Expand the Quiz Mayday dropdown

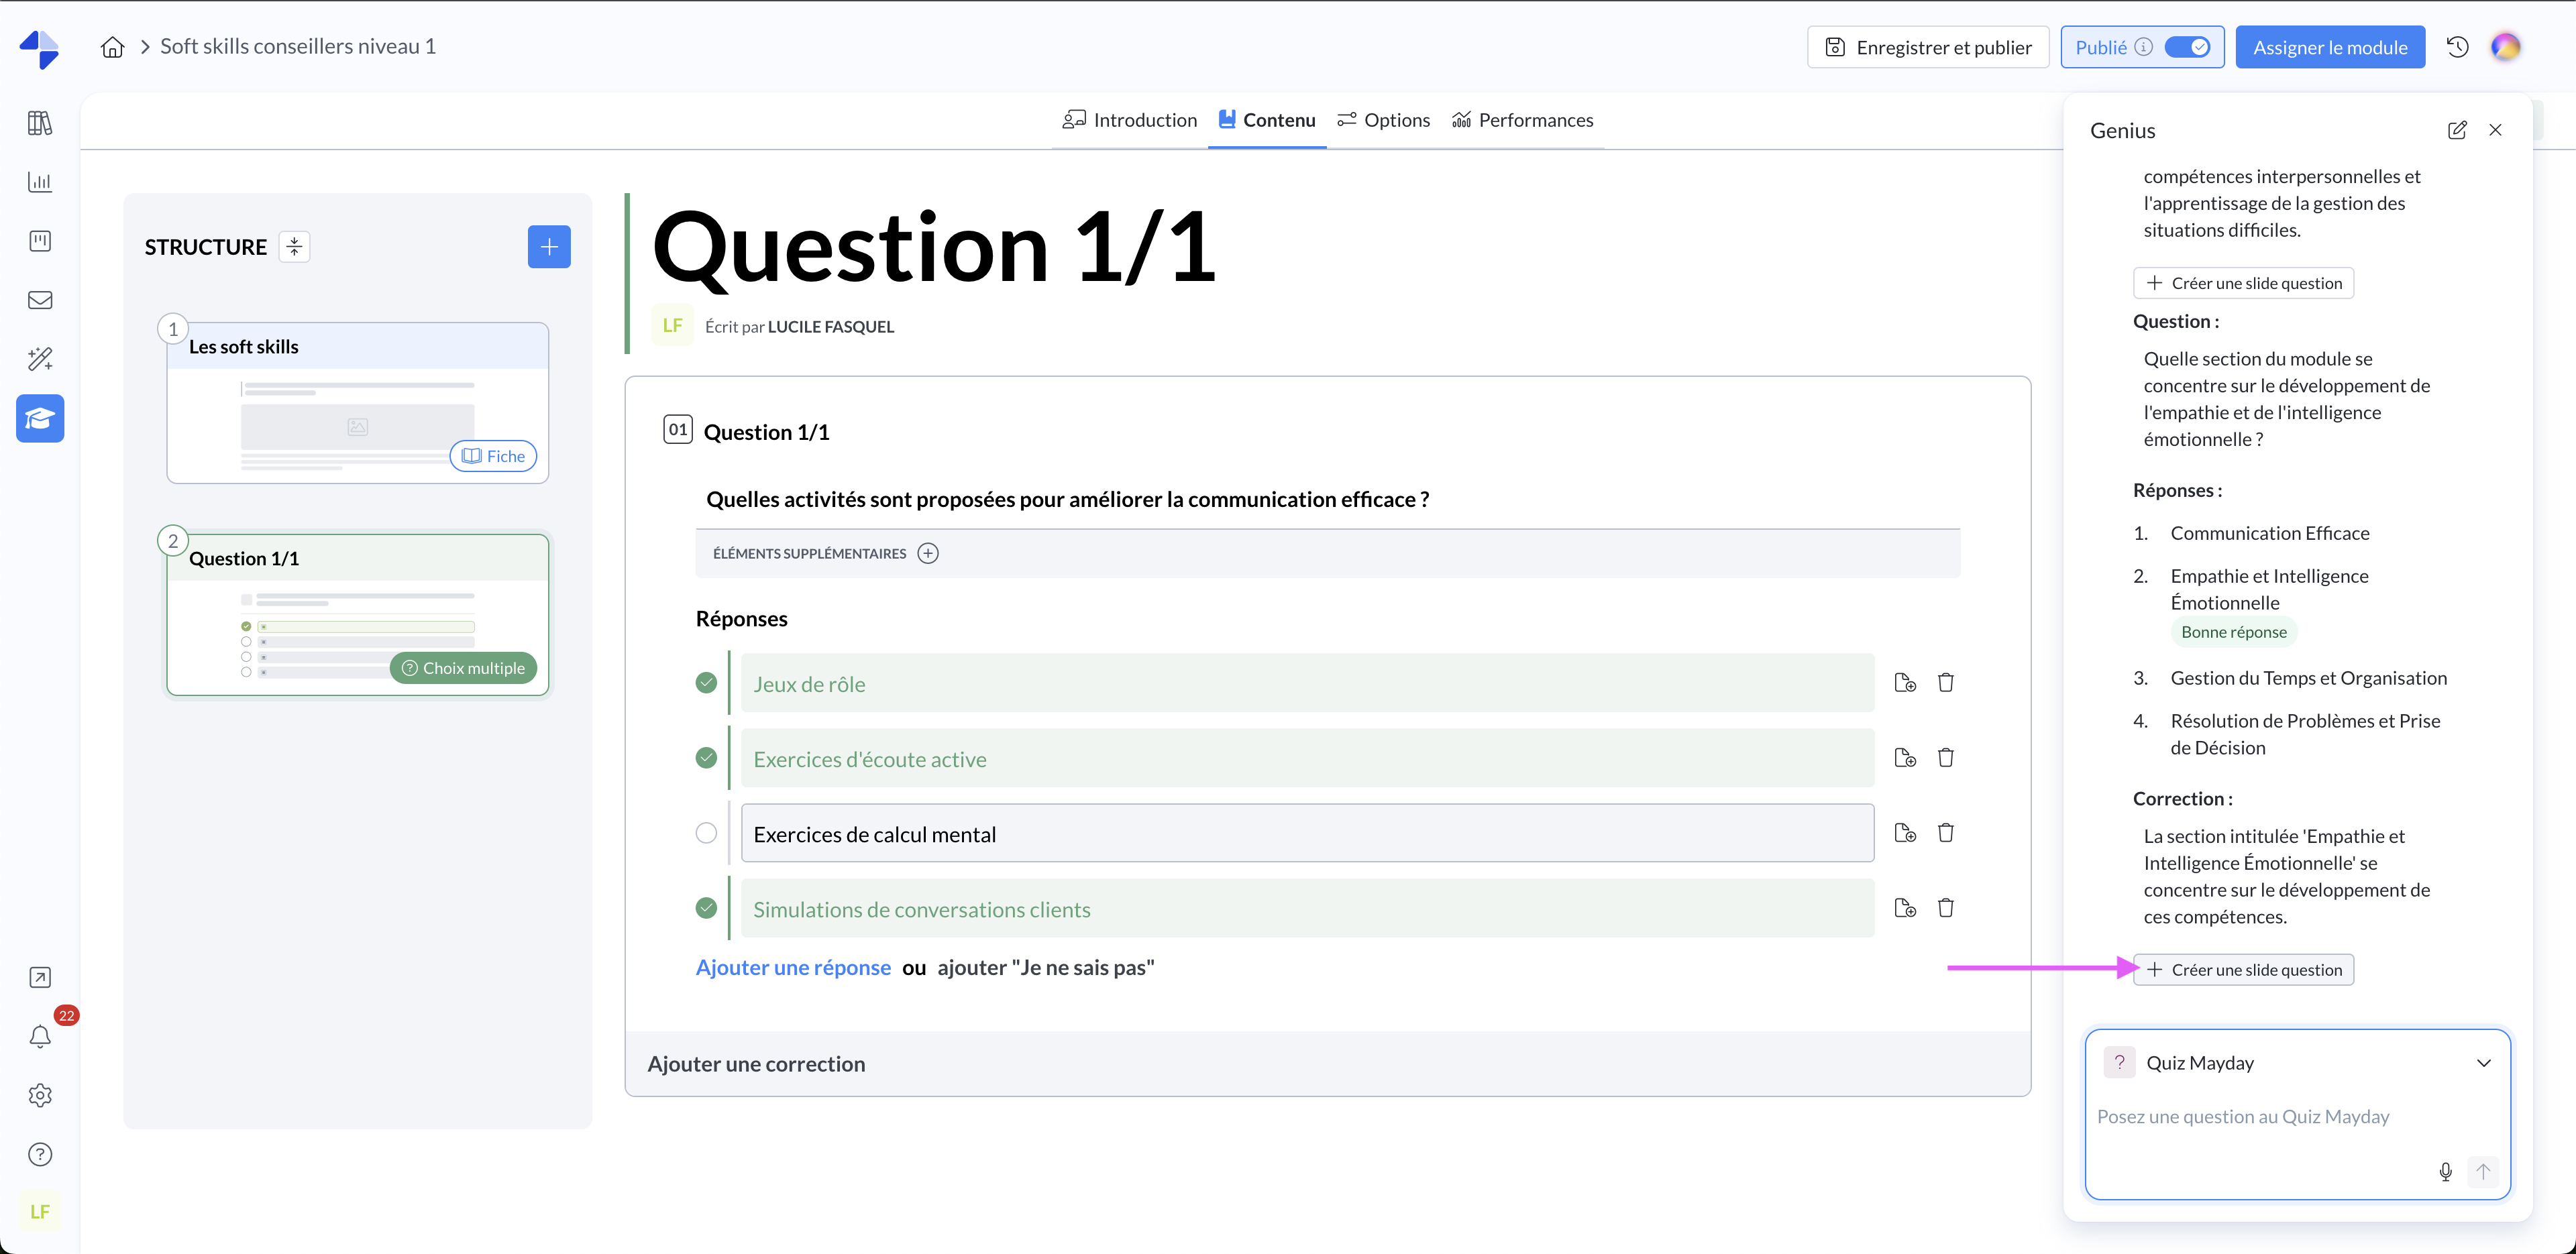pyautogui.click(x=2483, y=1063)
